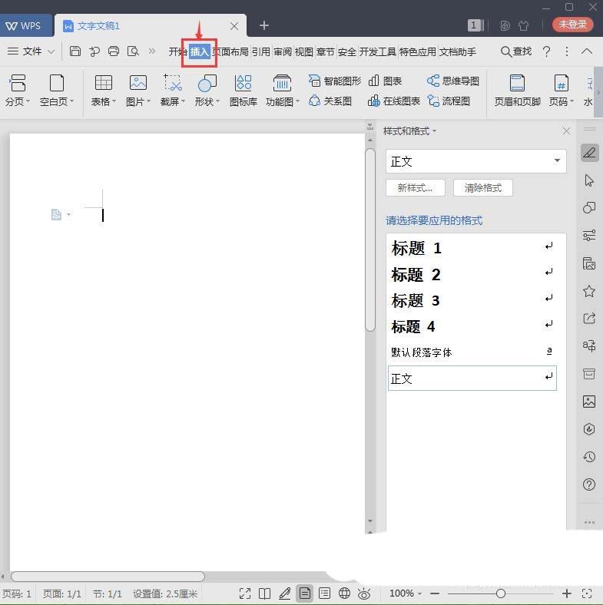This screenshot has height=605, width=603.
Task: Switch to the 开始 tab
Action: [x=177, y=51]
